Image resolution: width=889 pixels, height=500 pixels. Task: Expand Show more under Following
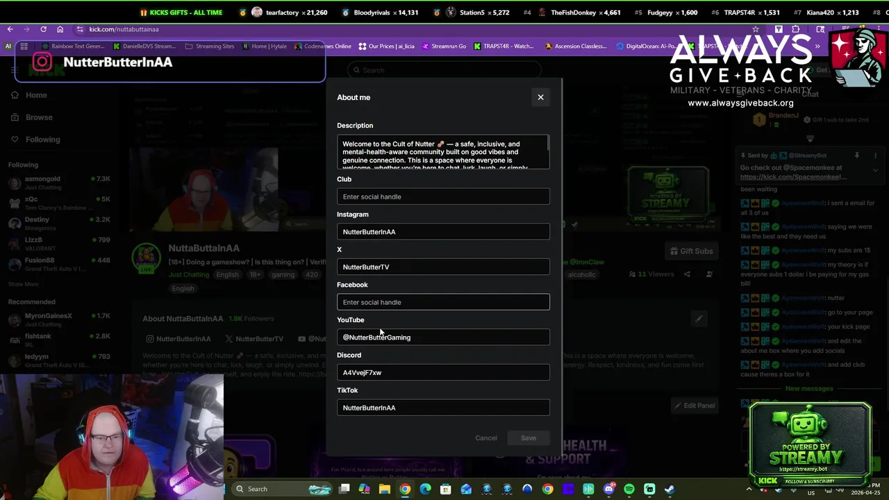[x=23, y=284]
